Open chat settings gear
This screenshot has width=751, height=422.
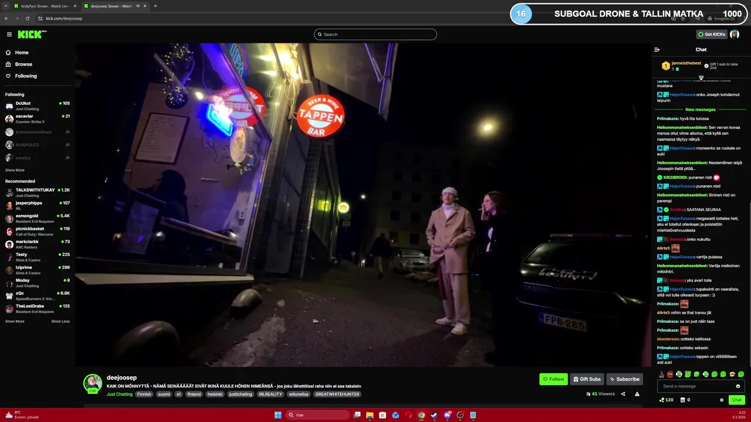pyautogui.click(x=722, y=400)
